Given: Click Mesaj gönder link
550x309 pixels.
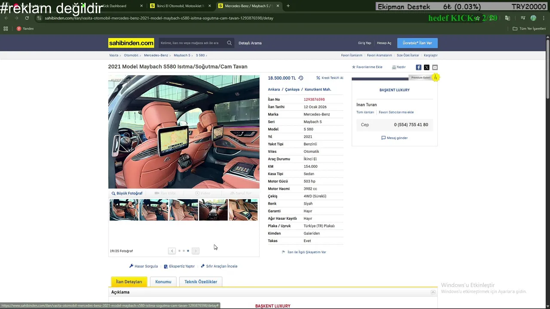Looking at the screenshot, I should coord(394,138).
